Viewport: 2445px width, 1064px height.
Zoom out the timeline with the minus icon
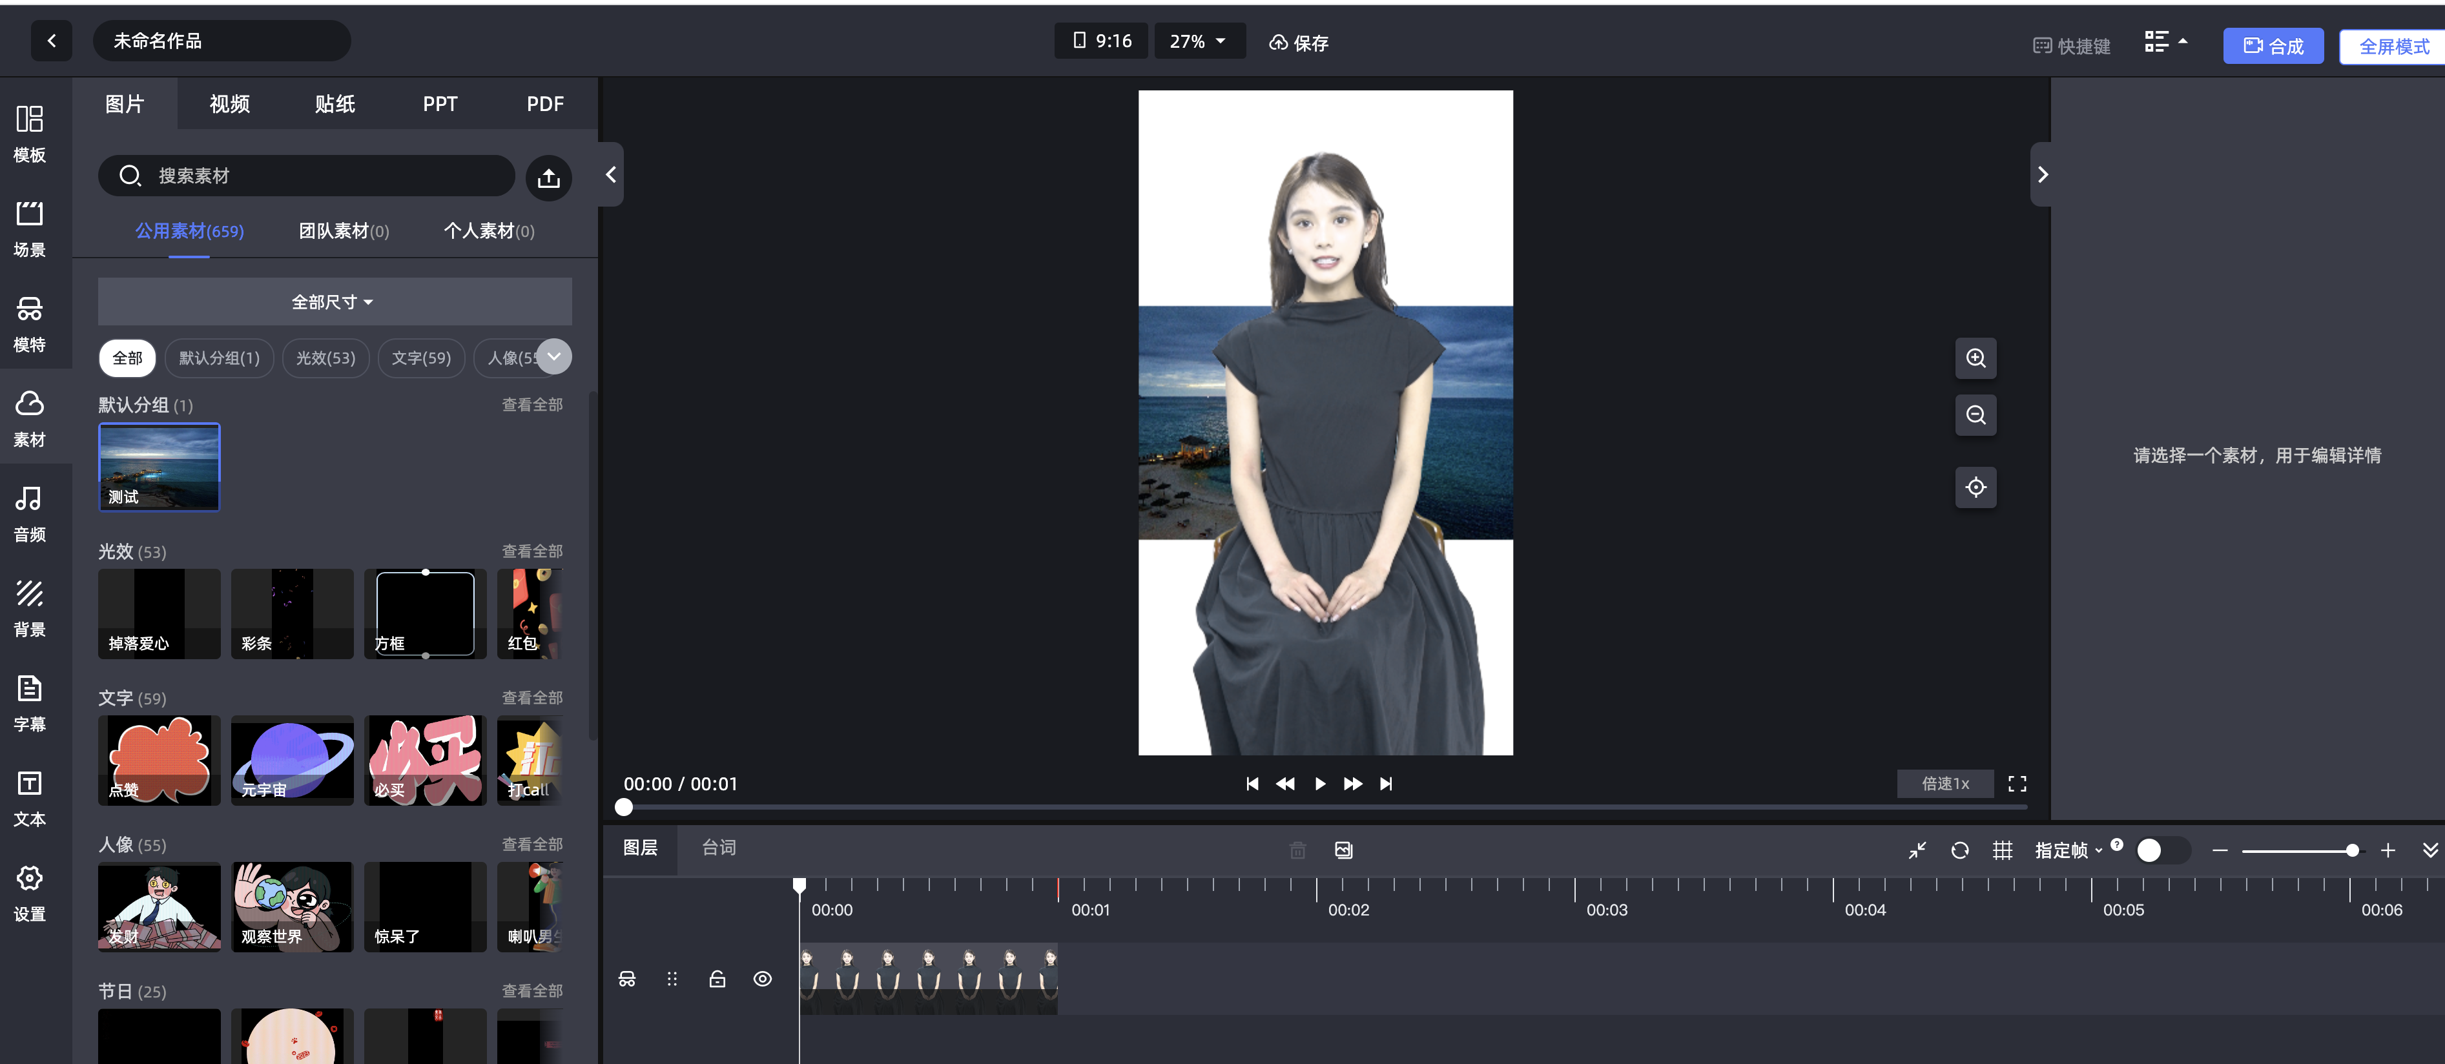(x=2219, y=850)
